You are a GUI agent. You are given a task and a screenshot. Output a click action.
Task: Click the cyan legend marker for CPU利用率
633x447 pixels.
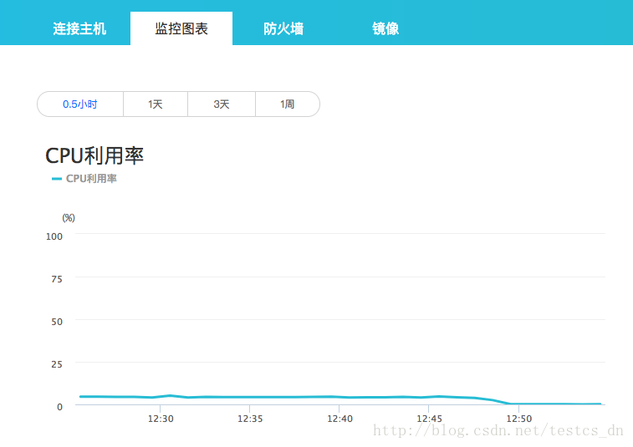click(57, 179)
